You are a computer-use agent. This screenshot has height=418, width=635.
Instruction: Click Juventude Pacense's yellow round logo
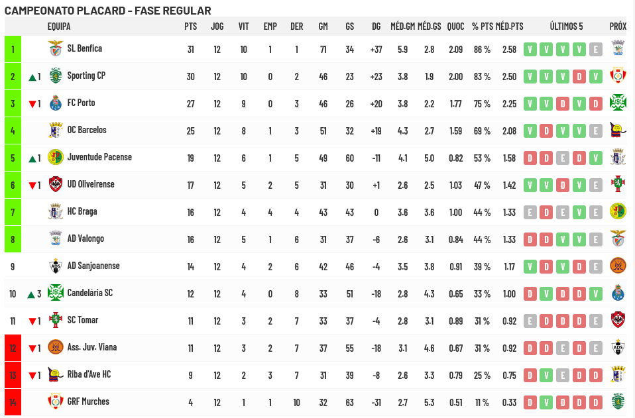tap(56, 157)
